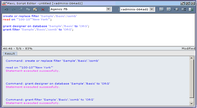
Task: Click the Undo arrow icon
Action: (x=6, y=9)
